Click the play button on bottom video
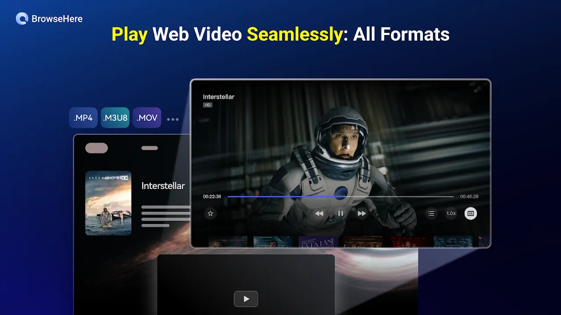Screen dimensions: 561x315 (246, 299)
